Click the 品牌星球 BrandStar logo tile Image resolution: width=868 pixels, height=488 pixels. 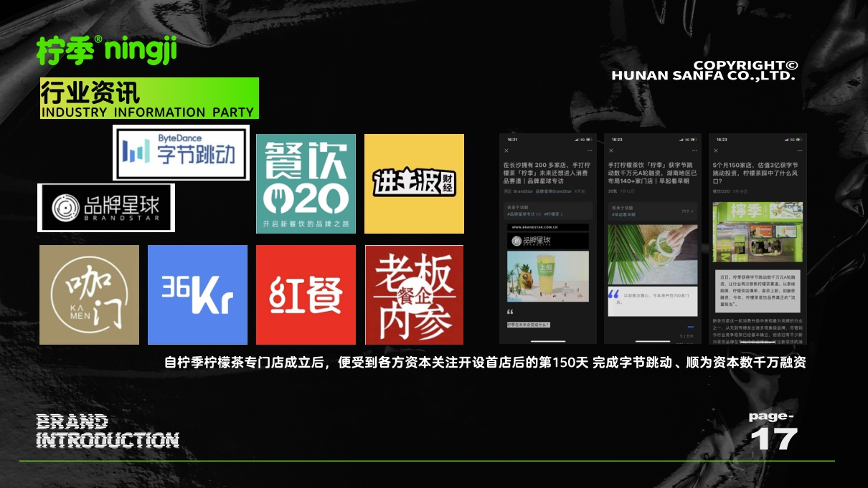pyautogui.click(x=106, y=208)
